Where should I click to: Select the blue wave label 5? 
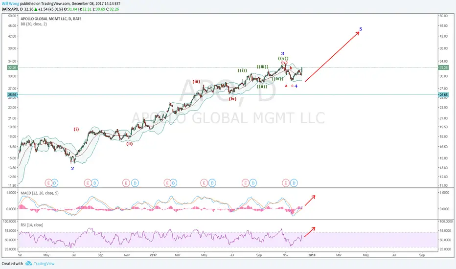coord(361,29)
